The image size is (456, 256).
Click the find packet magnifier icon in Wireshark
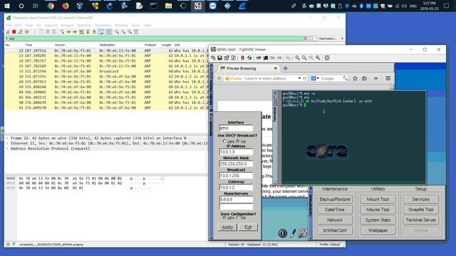tap(62, 32)
